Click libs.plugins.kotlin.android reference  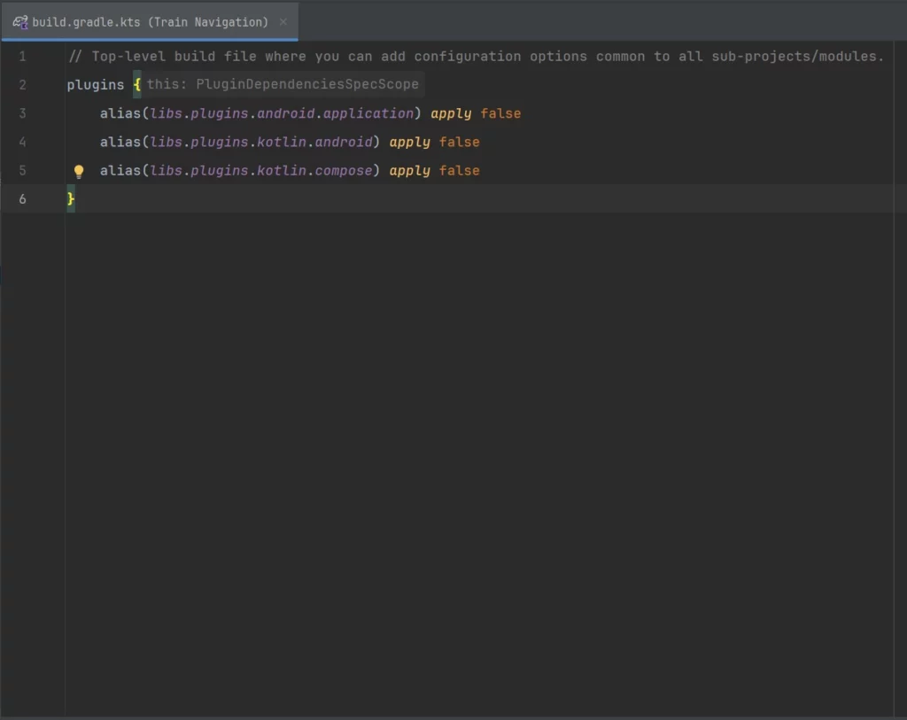click(x=261, y=142)
